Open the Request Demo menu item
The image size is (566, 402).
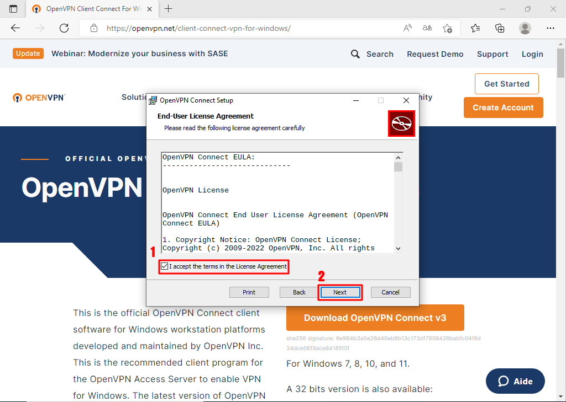pyautogui.click(x=435, y=54)
